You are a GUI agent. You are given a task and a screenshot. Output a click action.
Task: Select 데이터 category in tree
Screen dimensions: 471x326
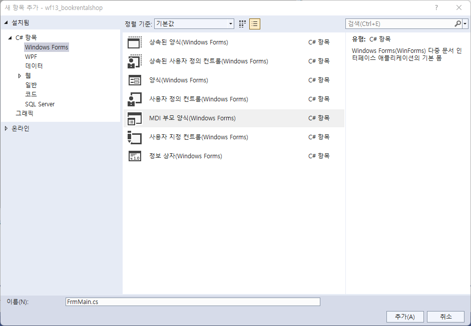click(34, 66)
